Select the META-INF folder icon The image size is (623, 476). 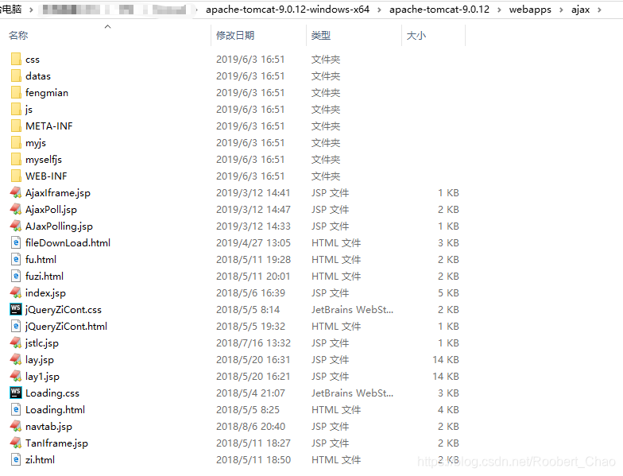pyautogui.click(x=16, y=126)
